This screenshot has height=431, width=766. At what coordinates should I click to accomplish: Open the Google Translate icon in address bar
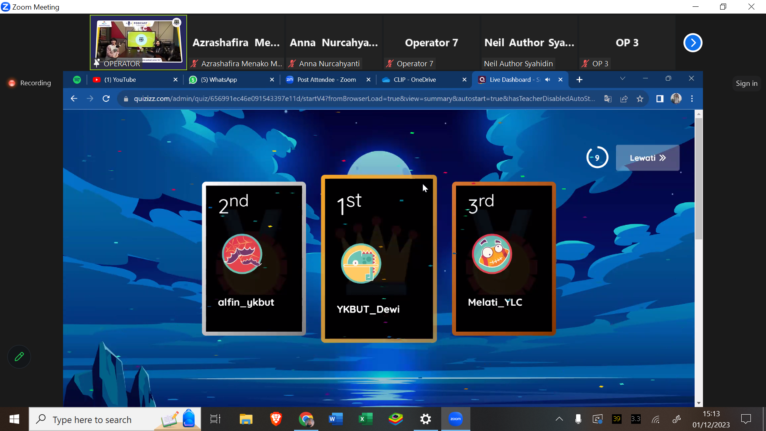608,99
